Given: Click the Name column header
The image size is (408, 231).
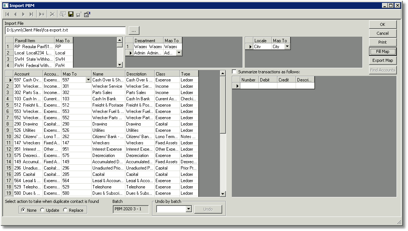Looking at the screenshot, I should [x=108, y=74].
